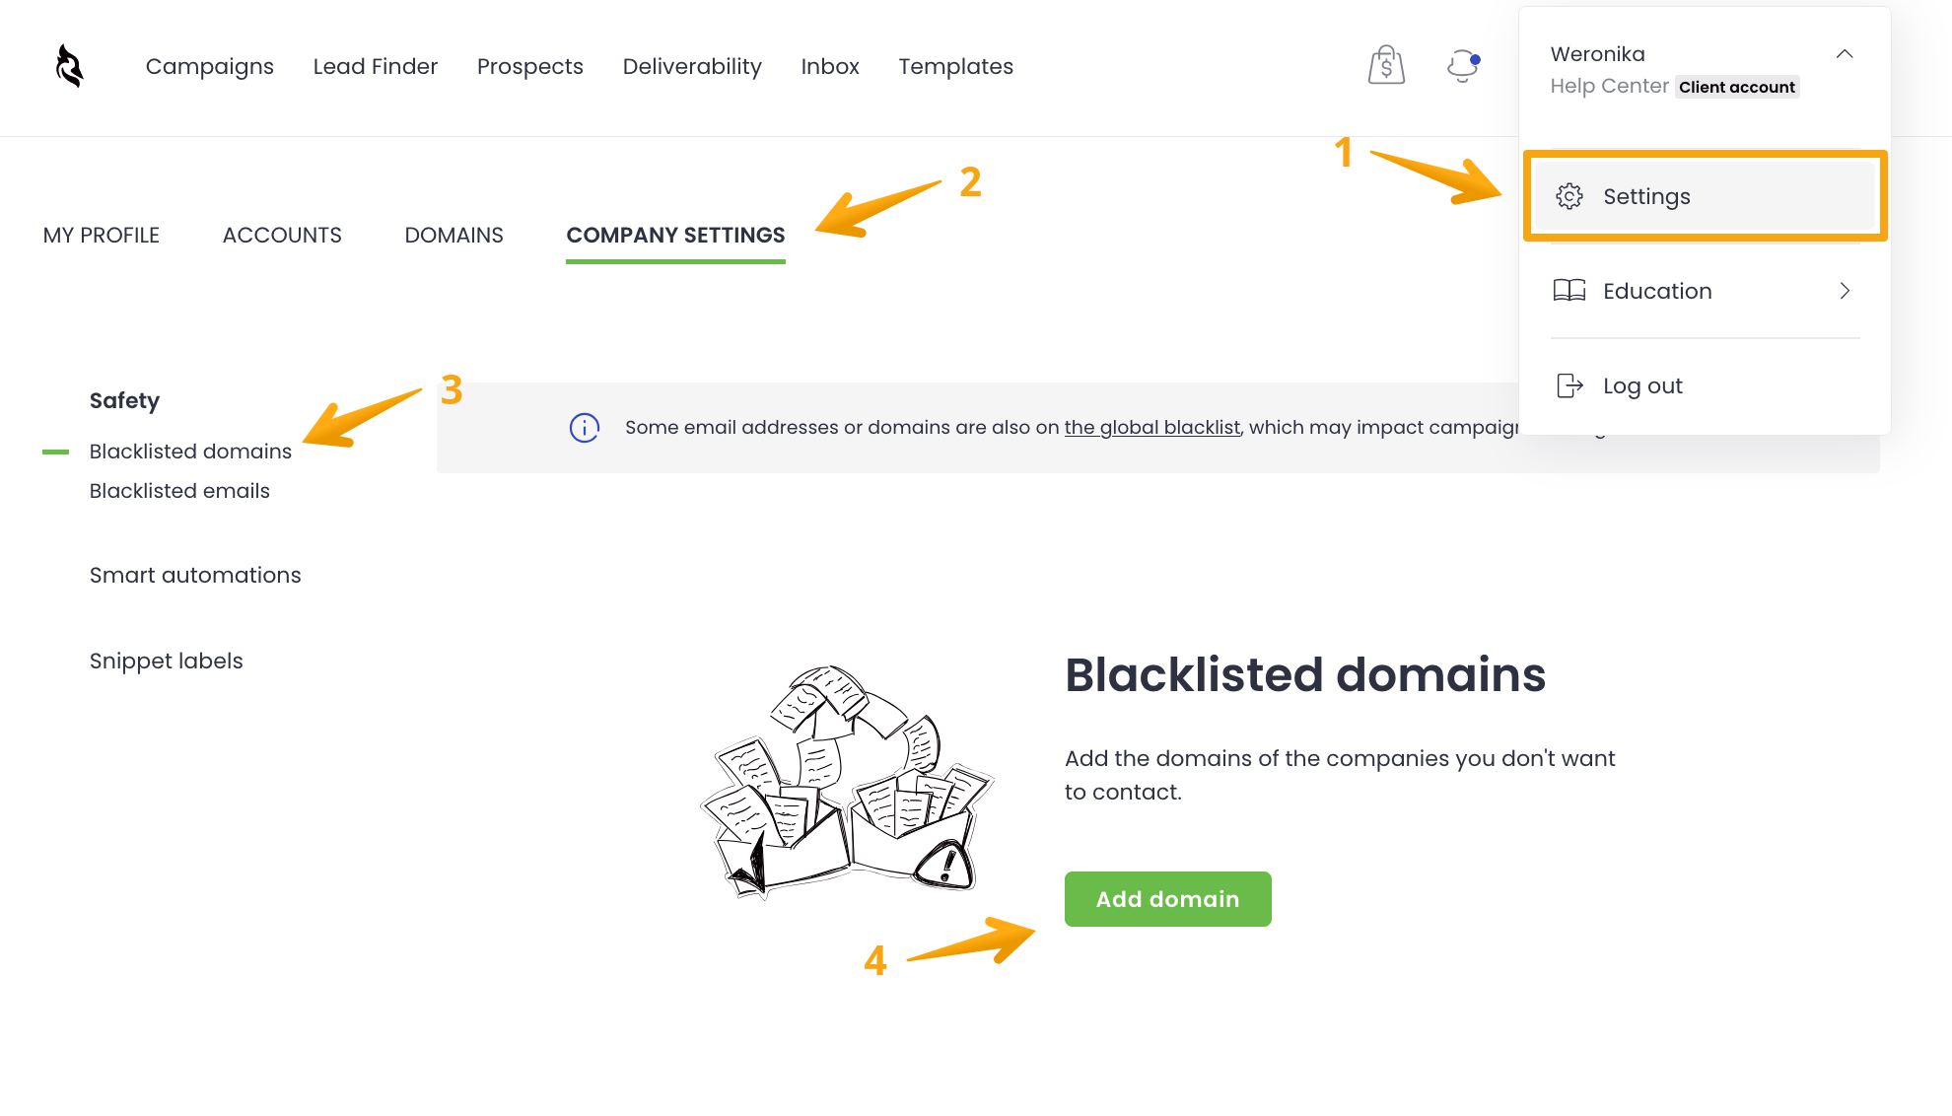The image size is (1952, 1116).
Task: Open the Campaigns menu
Action: (210, 66)
